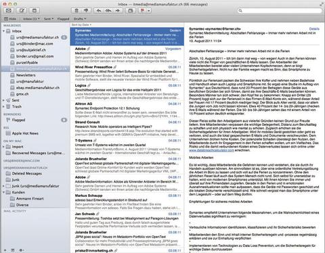This screenshot has width=325, height=253.
Task: Open the Drafts favorites dropdown
Action: [x=80, y=19]
